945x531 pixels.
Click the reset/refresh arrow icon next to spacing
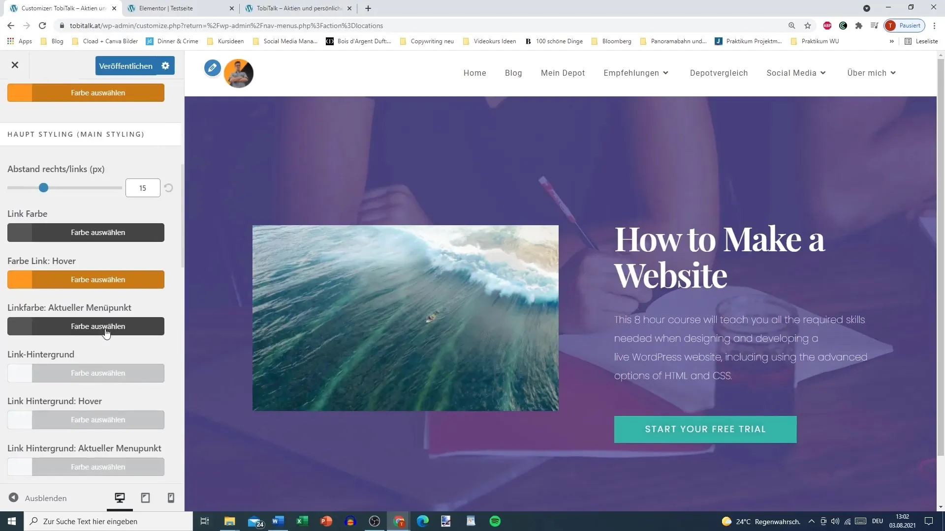point(168,187)
